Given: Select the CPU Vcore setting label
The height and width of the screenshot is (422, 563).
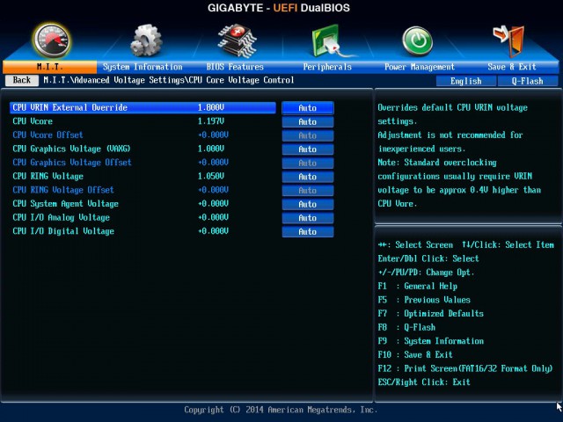Looking at the screenshot, I should coord(33,121).
